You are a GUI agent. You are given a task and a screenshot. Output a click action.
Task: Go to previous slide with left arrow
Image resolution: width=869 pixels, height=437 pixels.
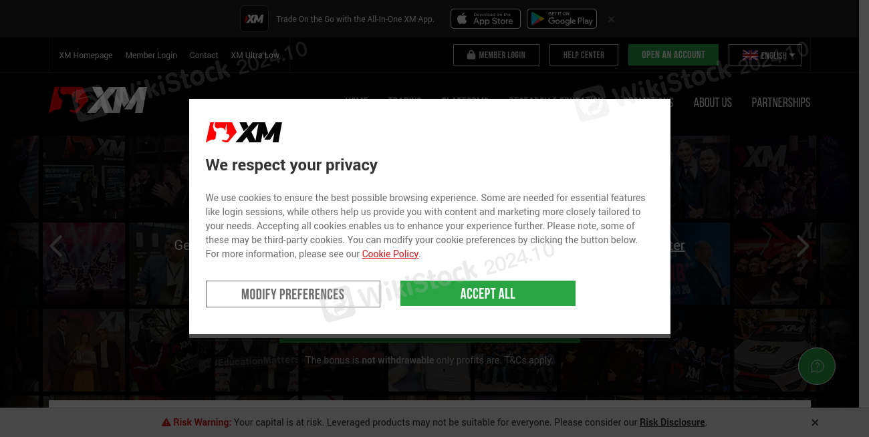(x=56, y=246)
